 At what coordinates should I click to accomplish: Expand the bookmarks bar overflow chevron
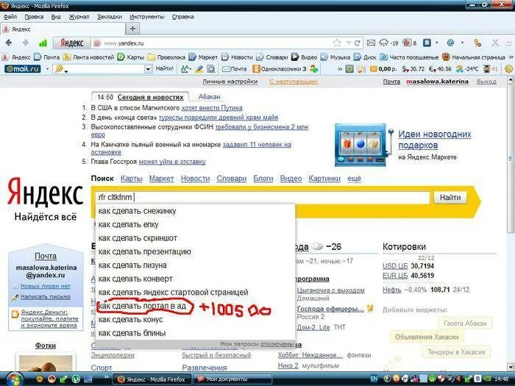click(511, 57)
